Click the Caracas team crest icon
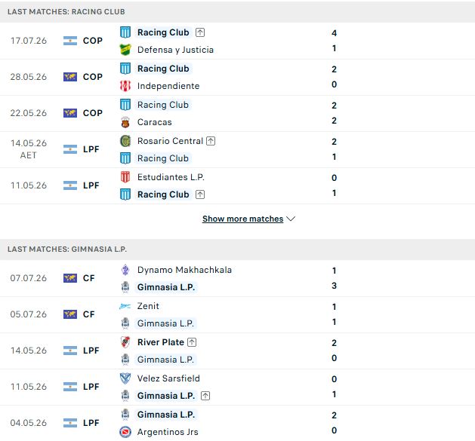Image resolution: width=475 pixels, height=441 pixels. click(x=125, y=122)
